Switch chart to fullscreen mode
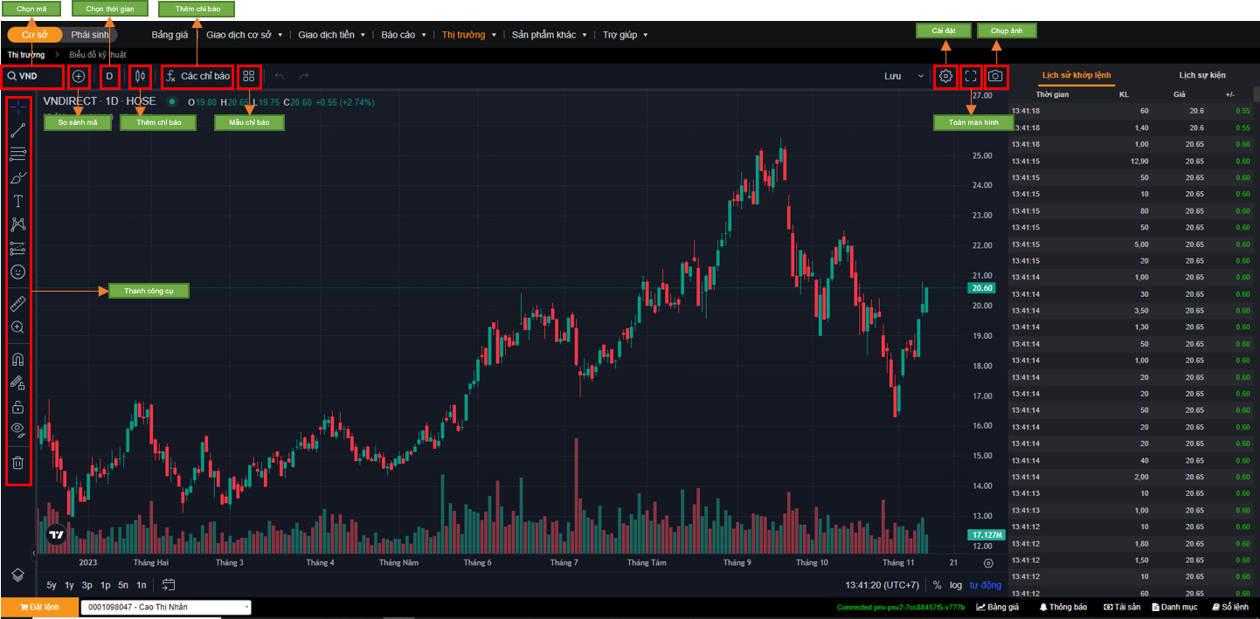 pos(970,76)
